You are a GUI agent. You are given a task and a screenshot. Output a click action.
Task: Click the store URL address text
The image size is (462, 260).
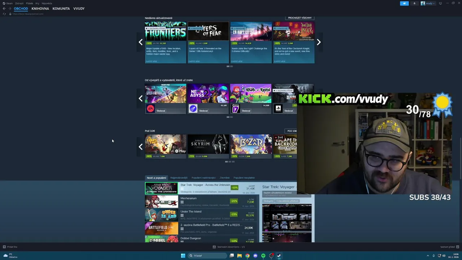point(28,14)
